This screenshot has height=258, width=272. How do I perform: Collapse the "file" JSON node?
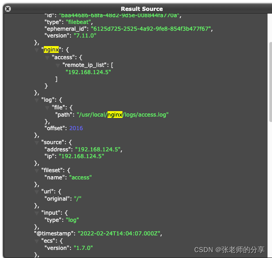point(47,108)
